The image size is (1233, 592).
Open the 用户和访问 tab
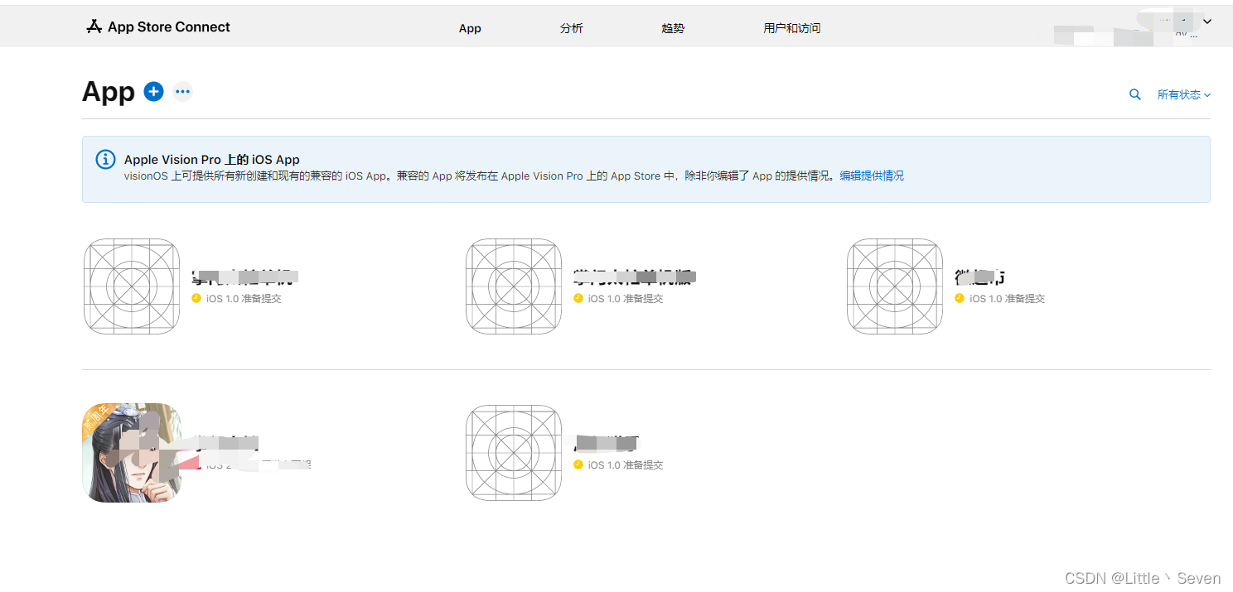pyautogui.click(x=791, y=28)
